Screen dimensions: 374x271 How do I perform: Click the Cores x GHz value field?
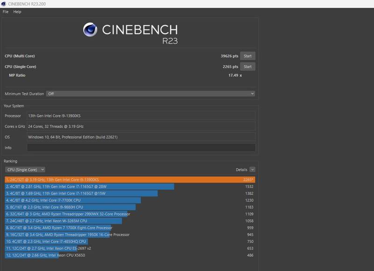(x=141, y=127)
